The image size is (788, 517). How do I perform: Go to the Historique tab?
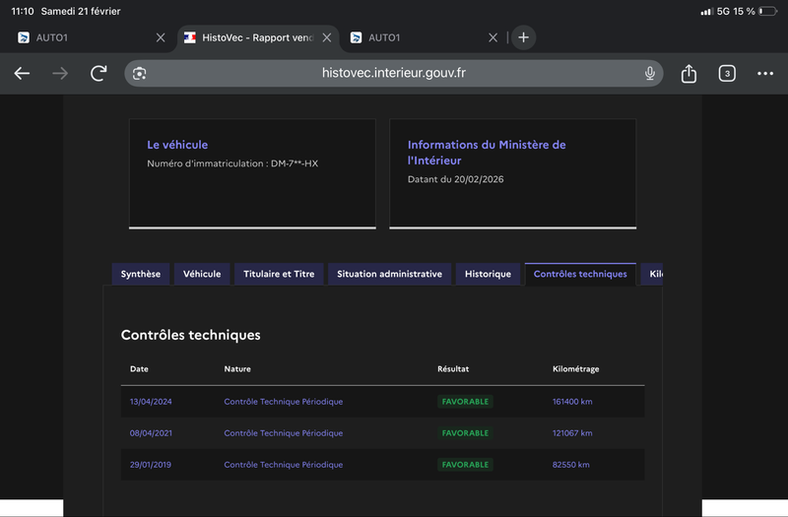(488, 274)
